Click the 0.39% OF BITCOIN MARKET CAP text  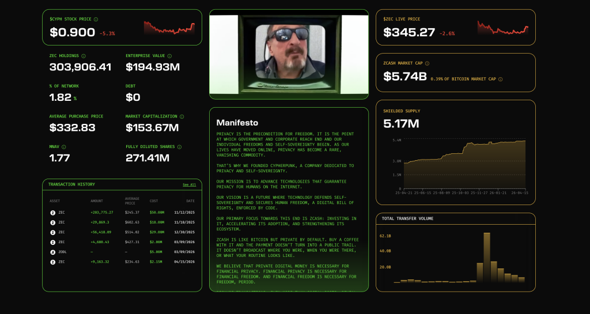pyautogui.click(x=463, y=79)
